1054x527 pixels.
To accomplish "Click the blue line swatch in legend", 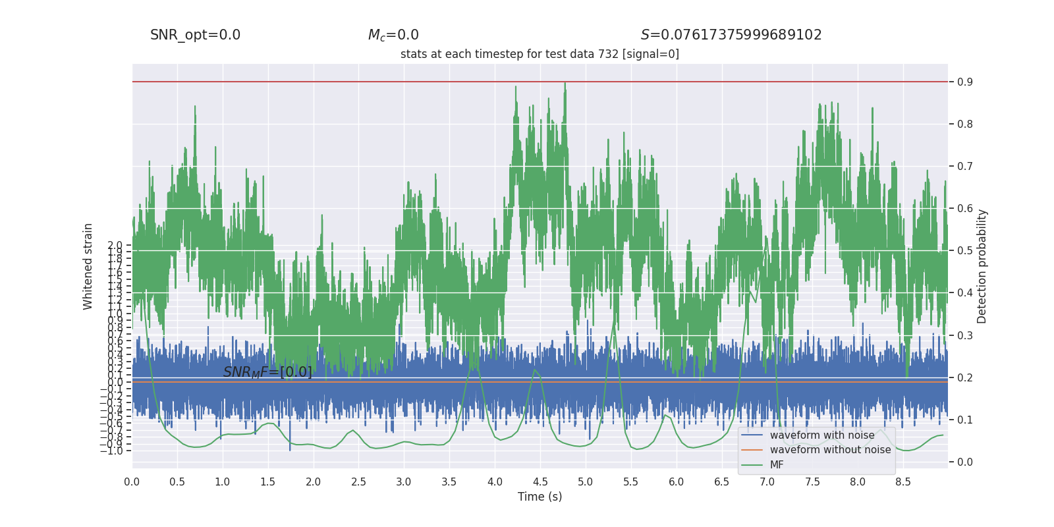I will click(x=752, y=435).
